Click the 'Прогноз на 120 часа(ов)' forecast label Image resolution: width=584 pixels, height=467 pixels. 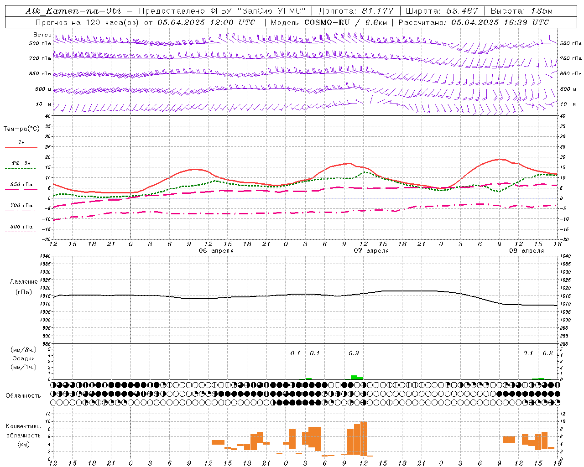(x=88, y=22)
